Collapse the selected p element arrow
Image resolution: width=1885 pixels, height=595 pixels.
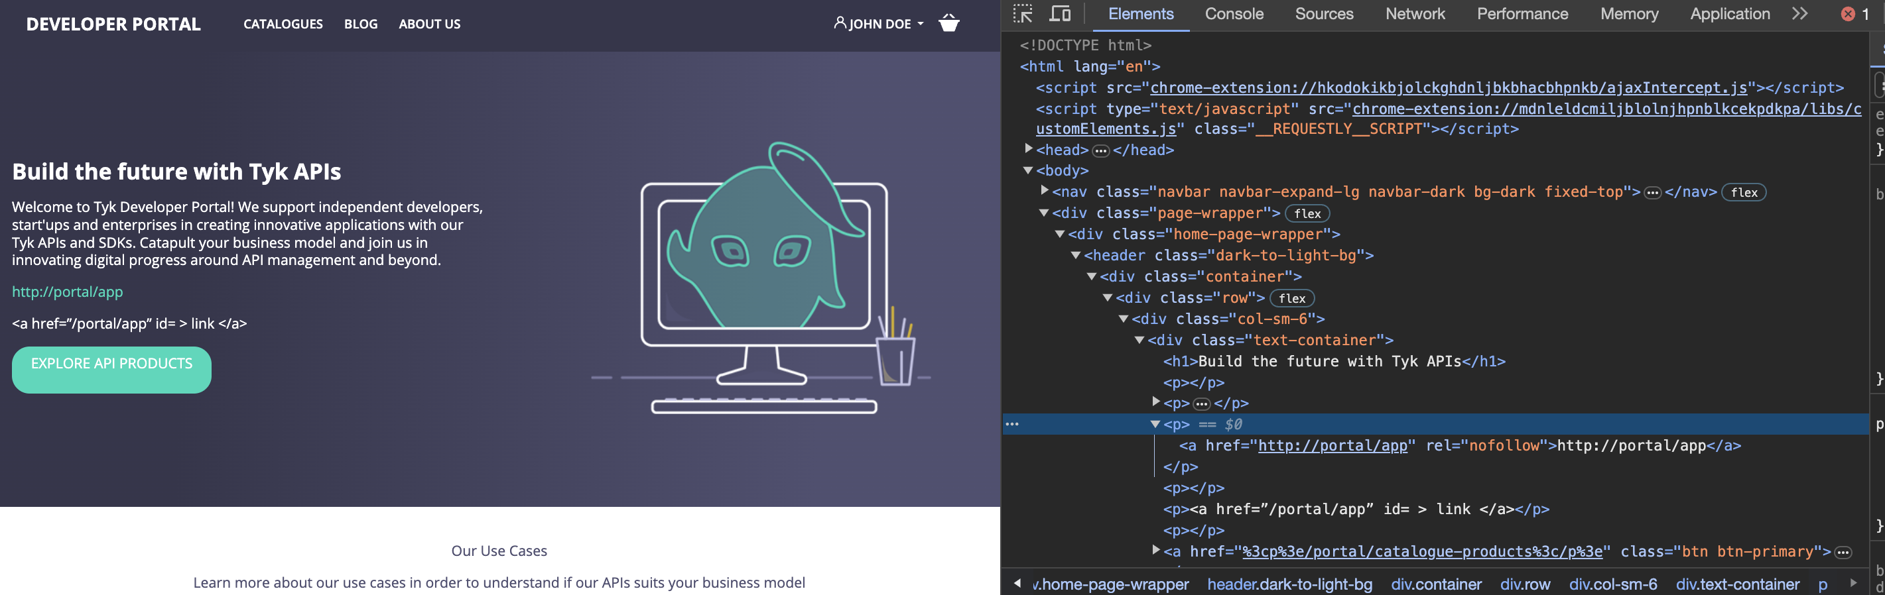click(1155, 424)
